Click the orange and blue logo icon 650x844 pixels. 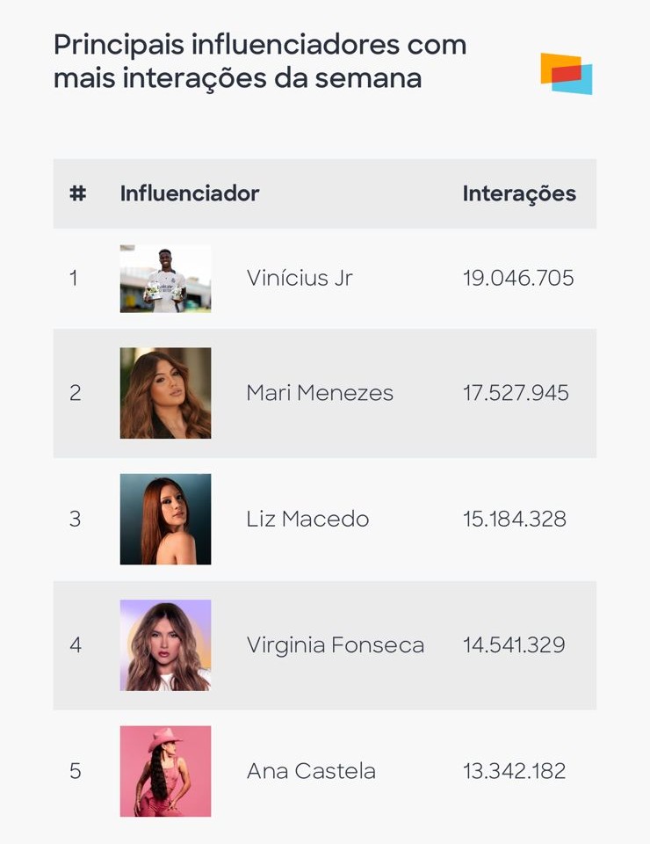click(x=566, y=73)
